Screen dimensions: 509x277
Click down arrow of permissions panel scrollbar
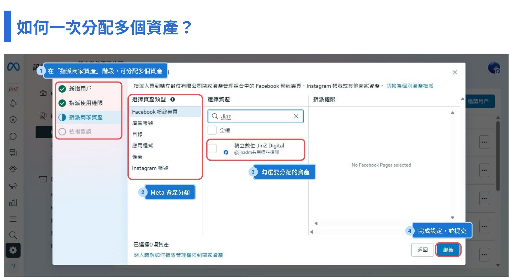pos(453,218)
